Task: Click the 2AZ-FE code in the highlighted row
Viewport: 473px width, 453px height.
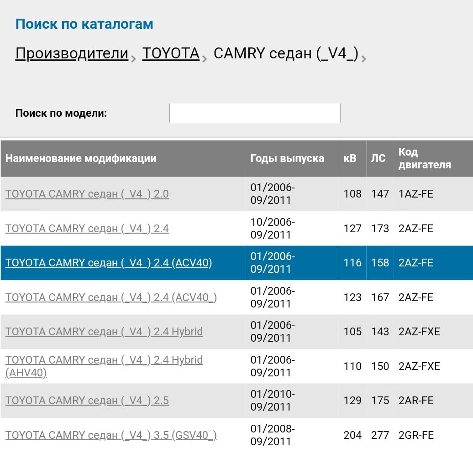Action: coord(415,263)
